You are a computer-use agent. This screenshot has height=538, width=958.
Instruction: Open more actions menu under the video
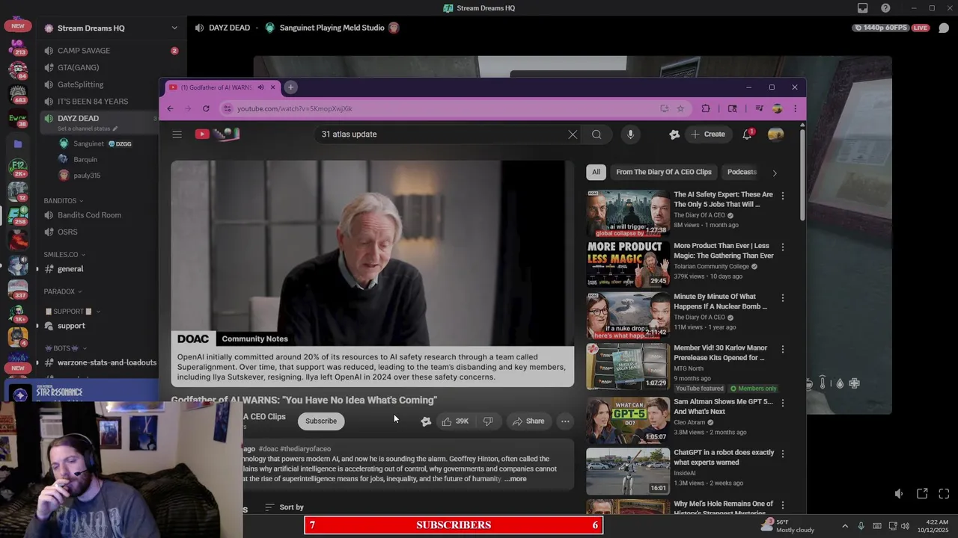click(565, 421)
